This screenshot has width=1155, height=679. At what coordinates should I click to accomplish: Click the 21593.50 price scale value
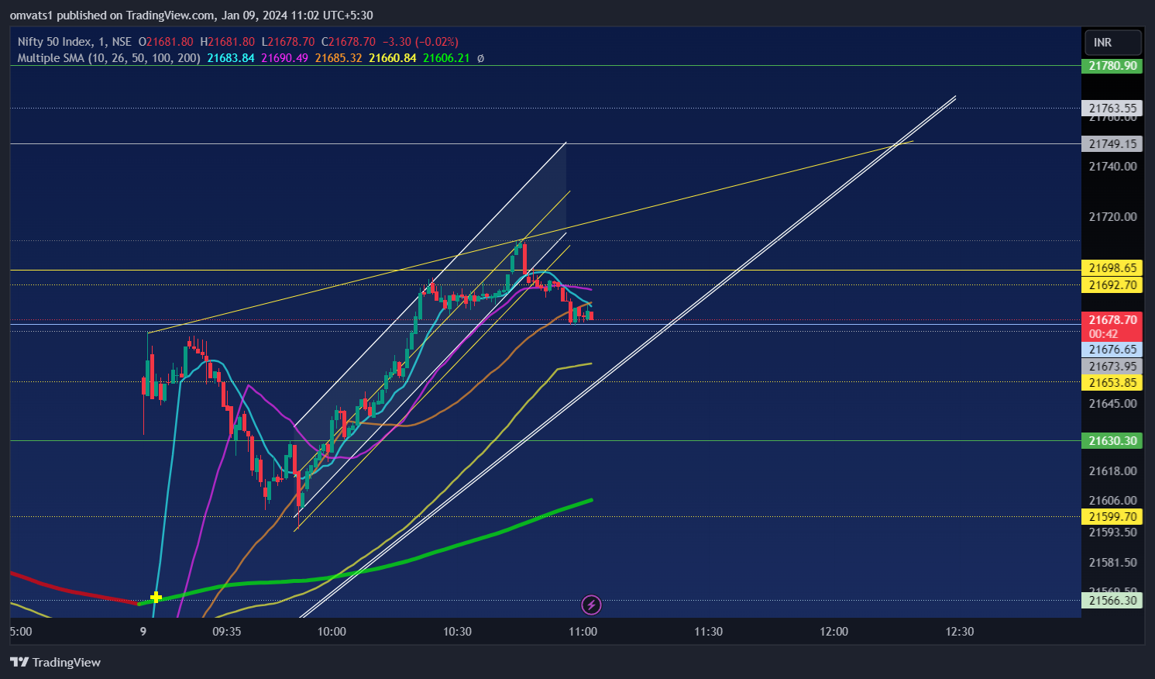tap(1112, 533)
